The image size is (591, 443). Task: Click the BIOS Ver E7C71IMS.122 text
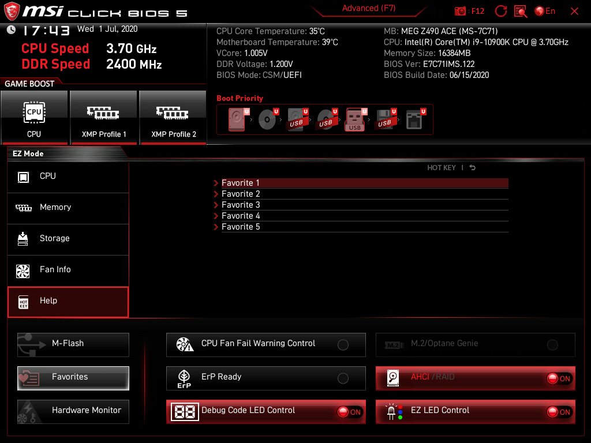click(x=429, y=64)
